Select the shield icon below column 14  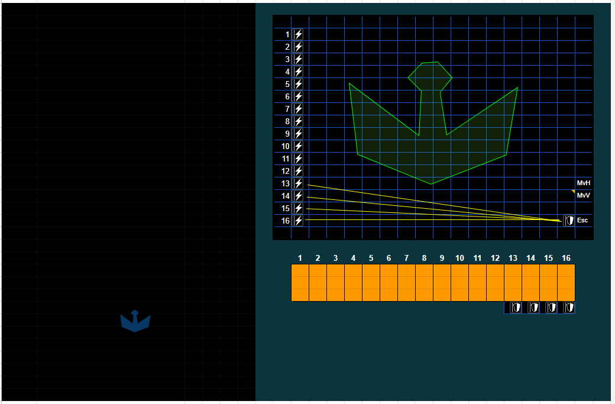pos(533,308)
